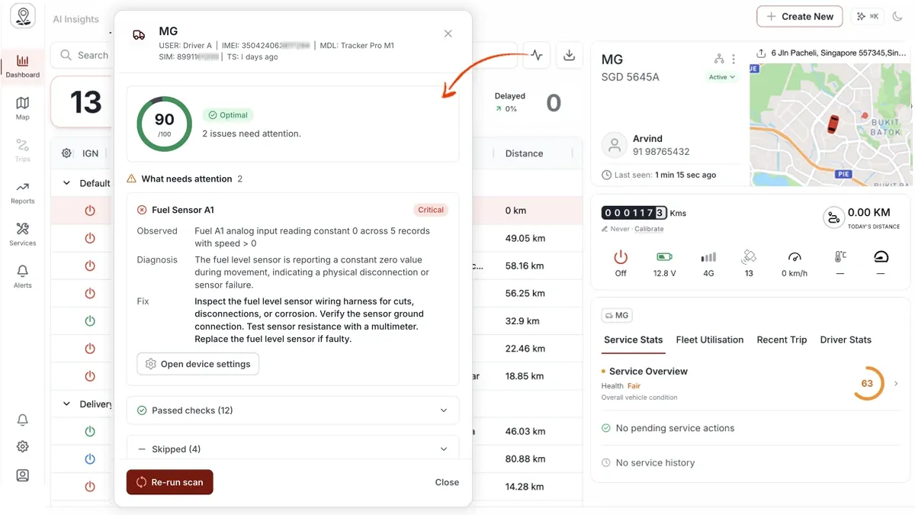The width and height of the screenshot is (915, 515).
Task: Switch to the Service Stats tab
Action: click(633, 340)
